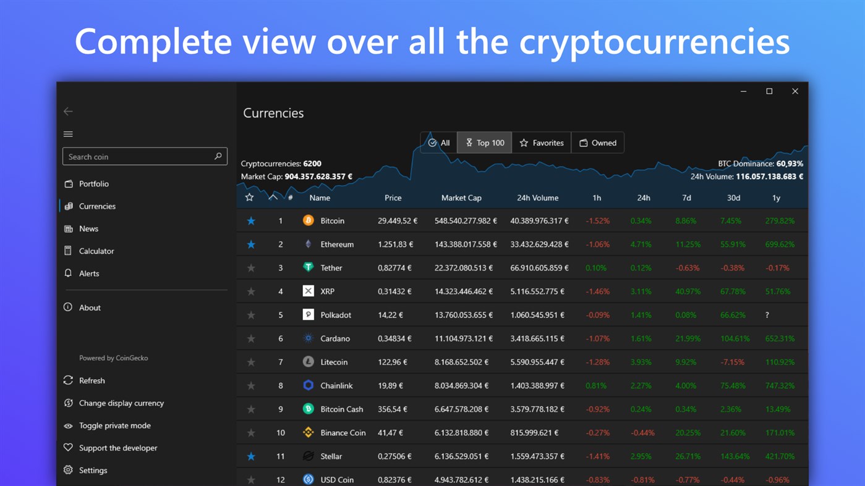The width and height of the screenshot is (865, 486).
Task: Open the Powered by CoinGecko link
Action: (x=113, y=358)
